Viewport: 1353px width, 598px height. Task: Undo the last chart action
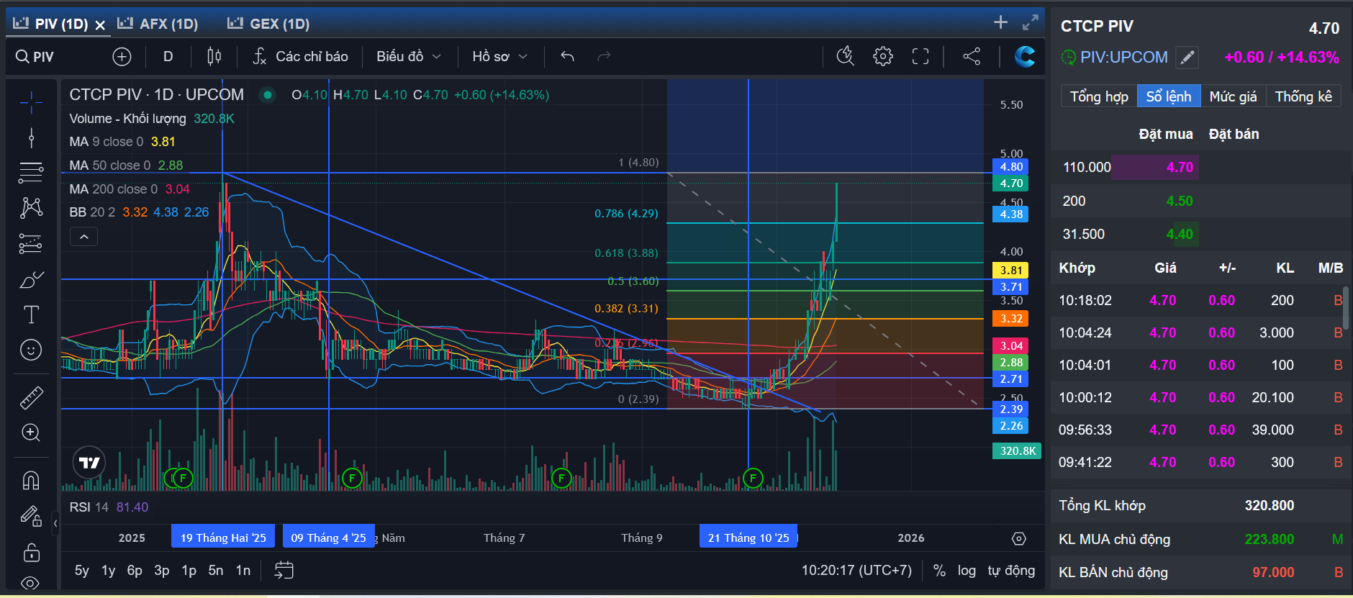pyautogui.click(x=567, y=56)
